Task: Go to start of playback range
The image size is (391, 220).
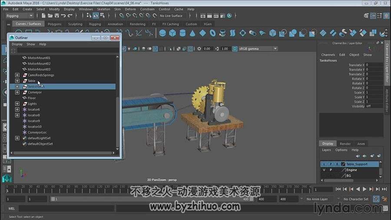Action: click(x=338, y=189)
